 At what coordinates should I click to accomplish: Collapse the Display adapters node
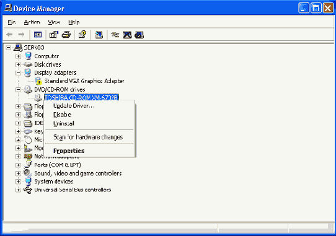point(18,73)
